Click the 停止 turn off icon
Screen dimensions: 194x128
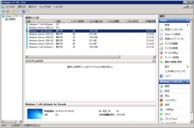(161, 96)
